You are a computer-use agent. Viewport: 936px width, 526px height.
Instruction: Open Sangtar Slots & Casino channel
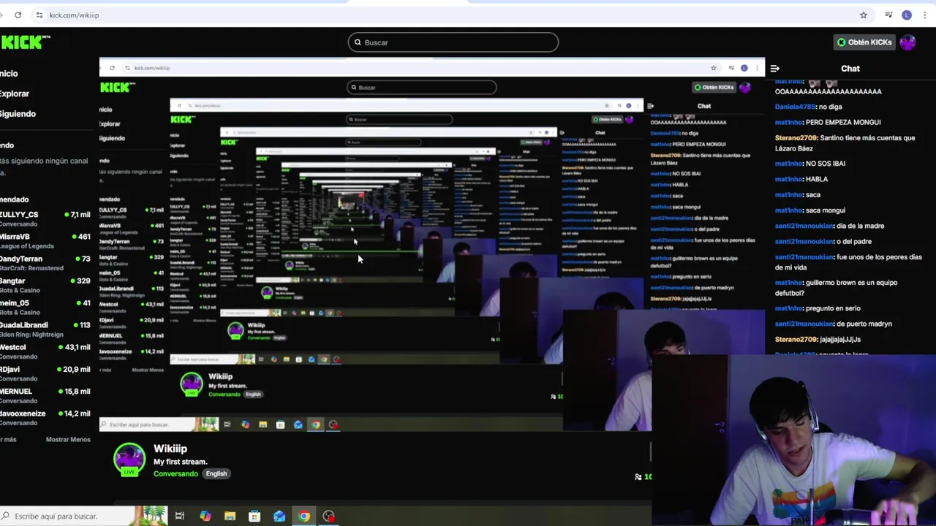click(45, 285)
